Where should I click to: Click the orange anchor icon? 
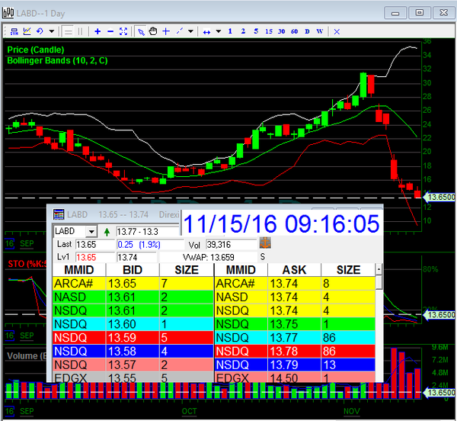pyautogui.click(x=265, y=243)
